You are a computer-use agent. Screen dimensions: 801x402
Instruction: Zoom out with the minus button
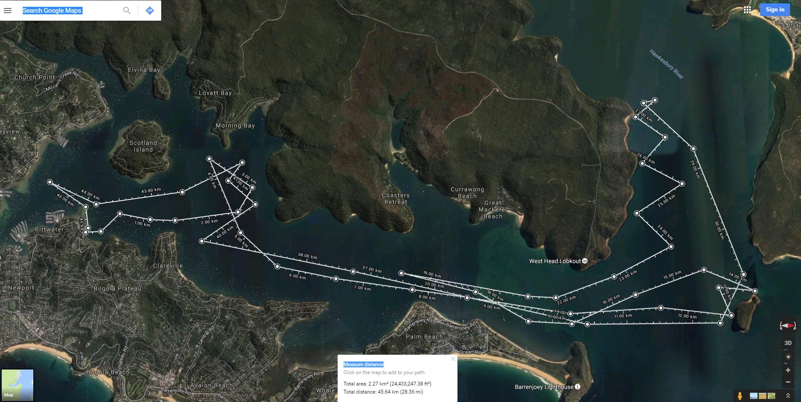787,382
